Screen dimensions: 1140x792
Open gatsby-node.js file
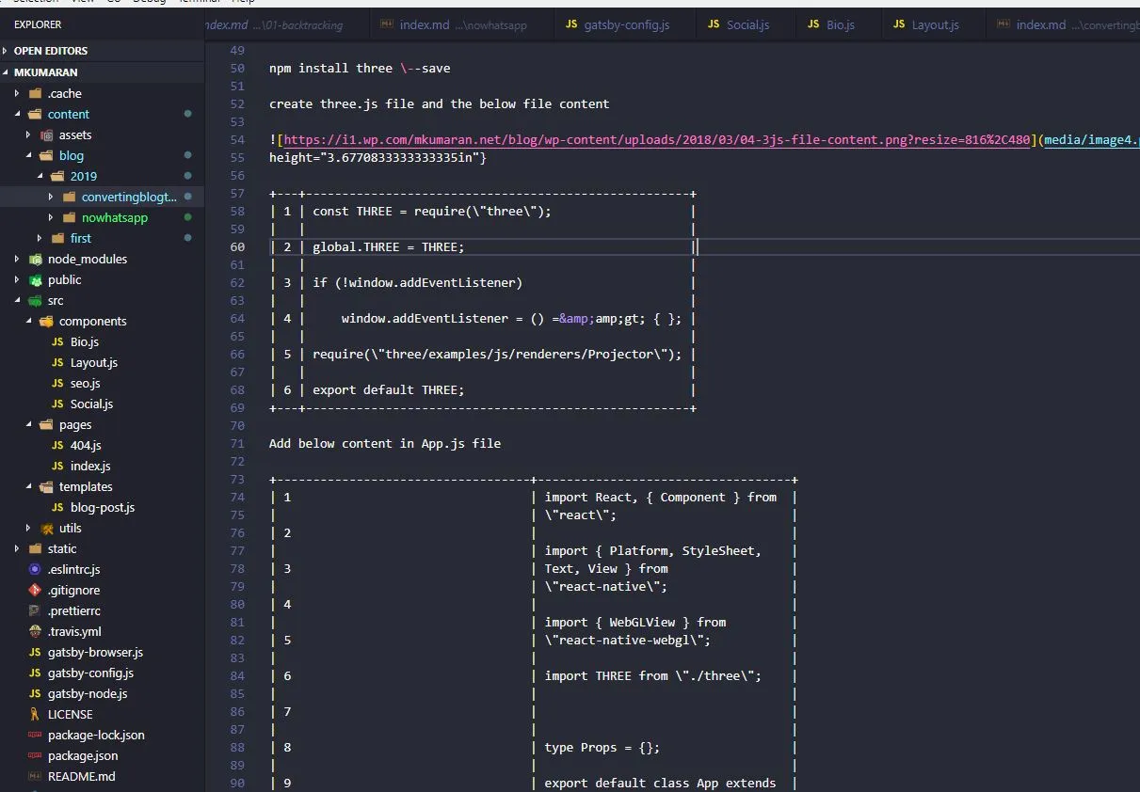tap(88, 693)
